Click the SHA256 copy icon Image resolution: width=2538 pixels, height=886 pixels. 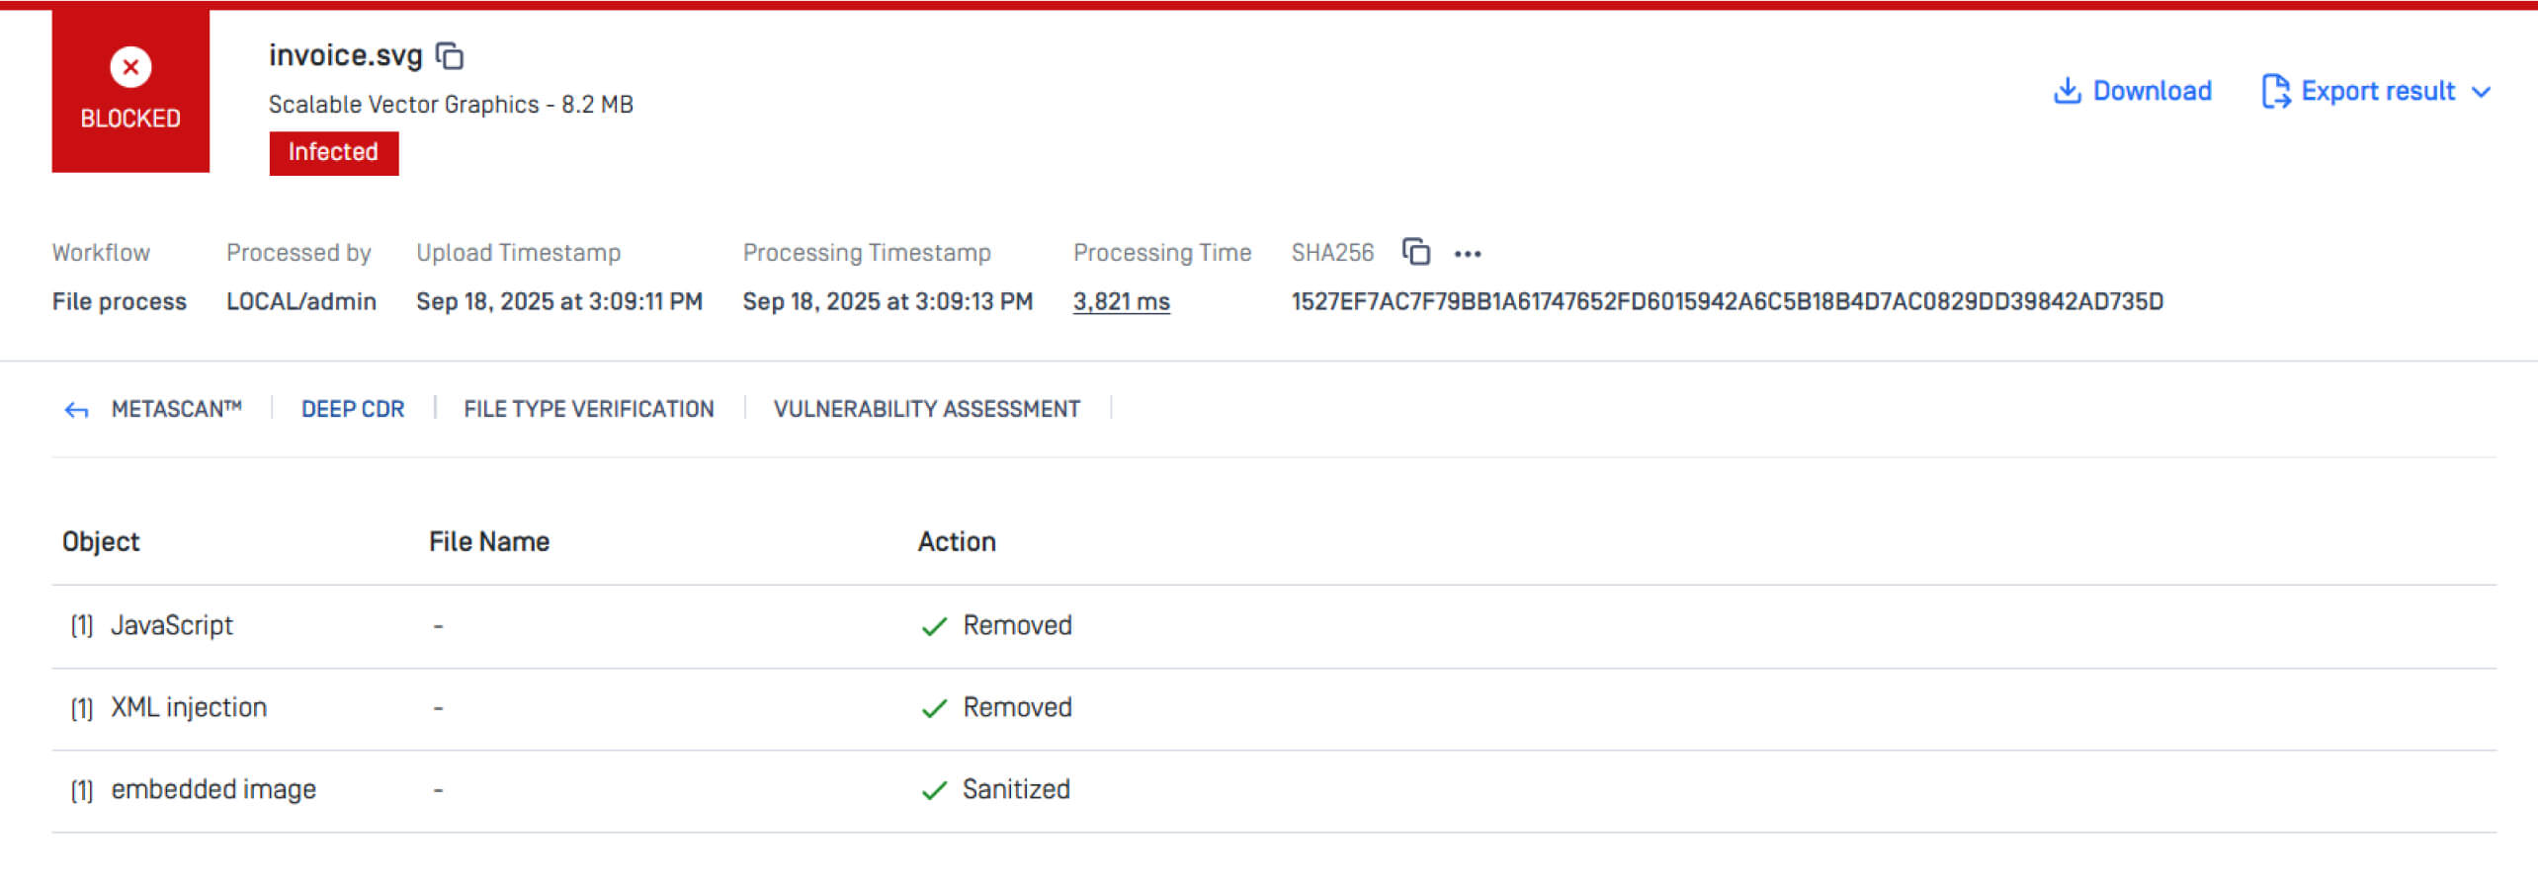tap(1416, 253)
